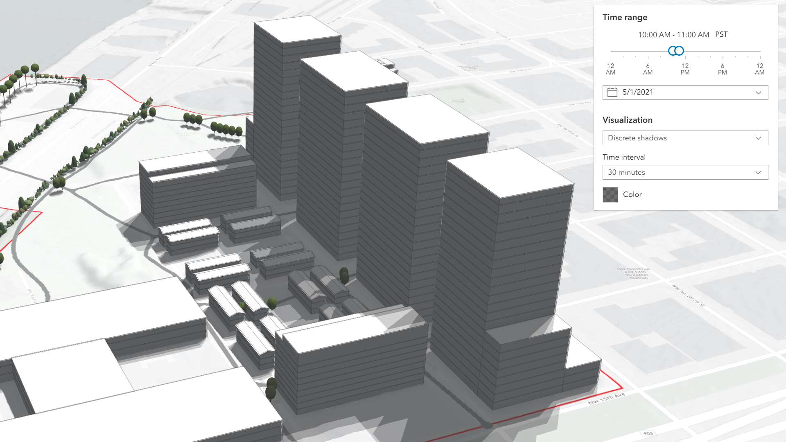Click the NW Northrup St street label
Viewport: 786px width, 442px height.
pyautogui.click(x=688, y=296)
